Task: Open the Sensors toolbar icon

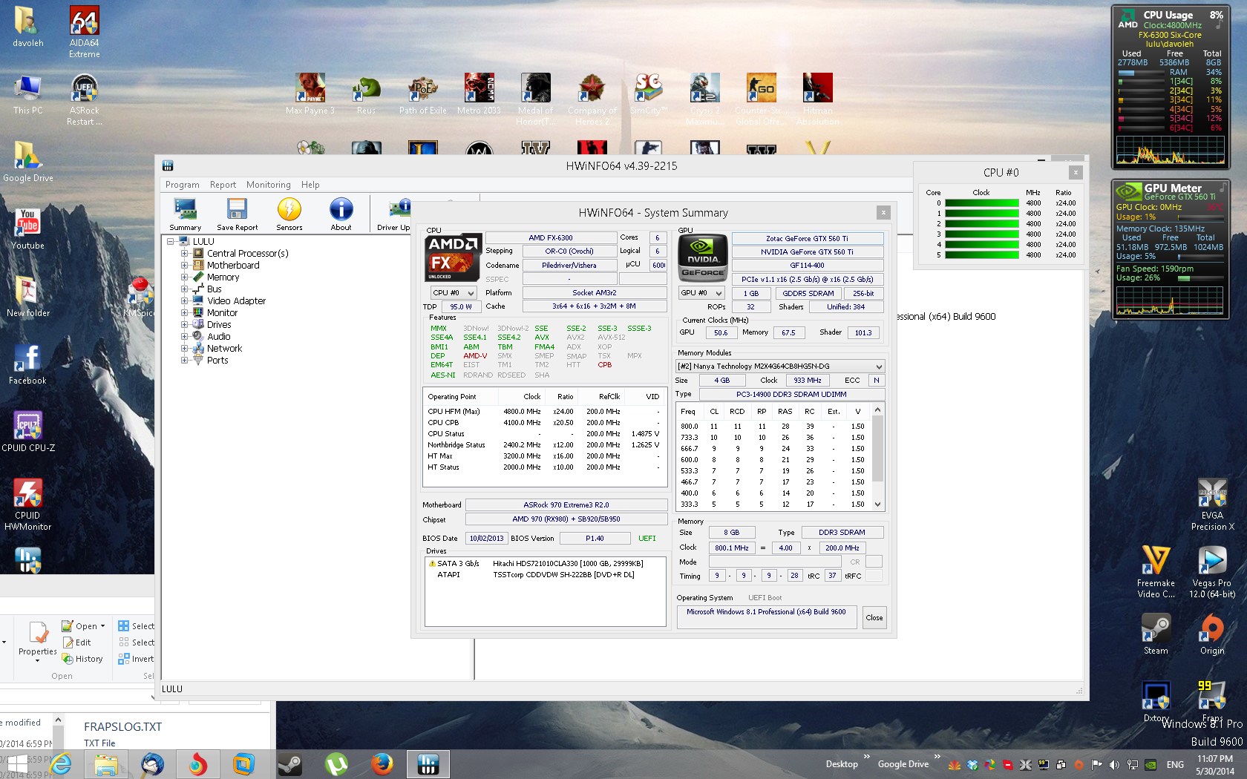Action: coord(289,215)
